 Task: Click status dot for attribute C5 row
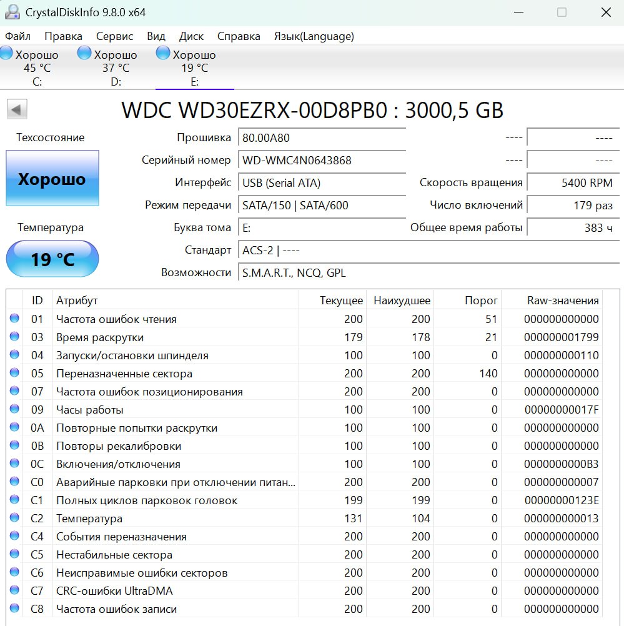(14, 554)
